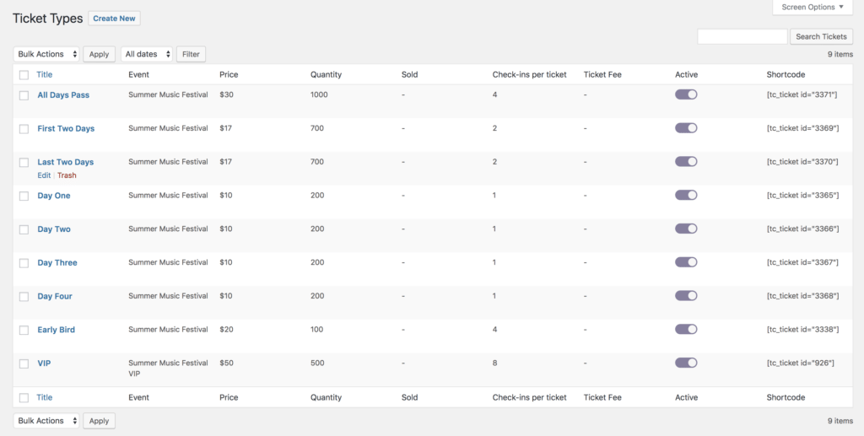Click the Search Tickets button
Image resolution: width=864 pixels, height=436 pixels.
821,36
